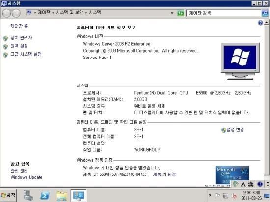
Task: Click the search magnifier icon
Action: pos(265,13)
